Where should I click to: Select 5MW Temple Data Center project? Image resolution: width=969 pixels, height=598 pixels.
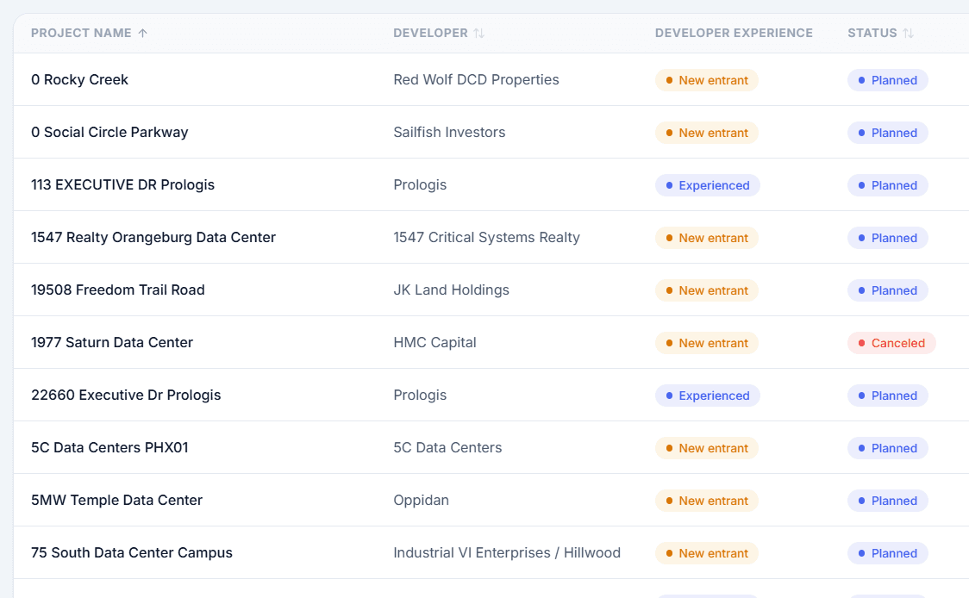click(116, 500)
